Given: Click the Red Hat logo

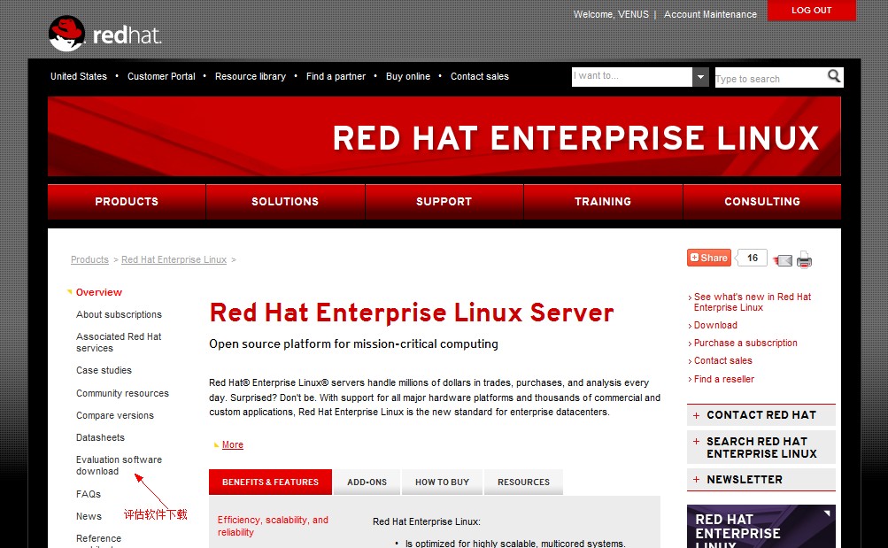Looking at the screenshot, I should (x=104, y=34).
